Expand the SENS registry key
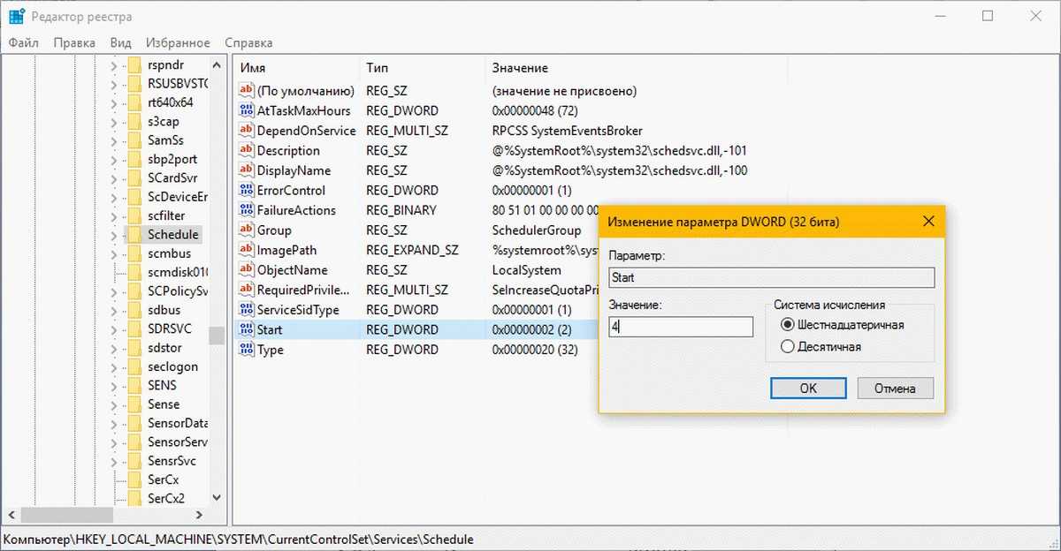Image resolution: width=1061 pixels, height=551 pixels. click(113, 386)
